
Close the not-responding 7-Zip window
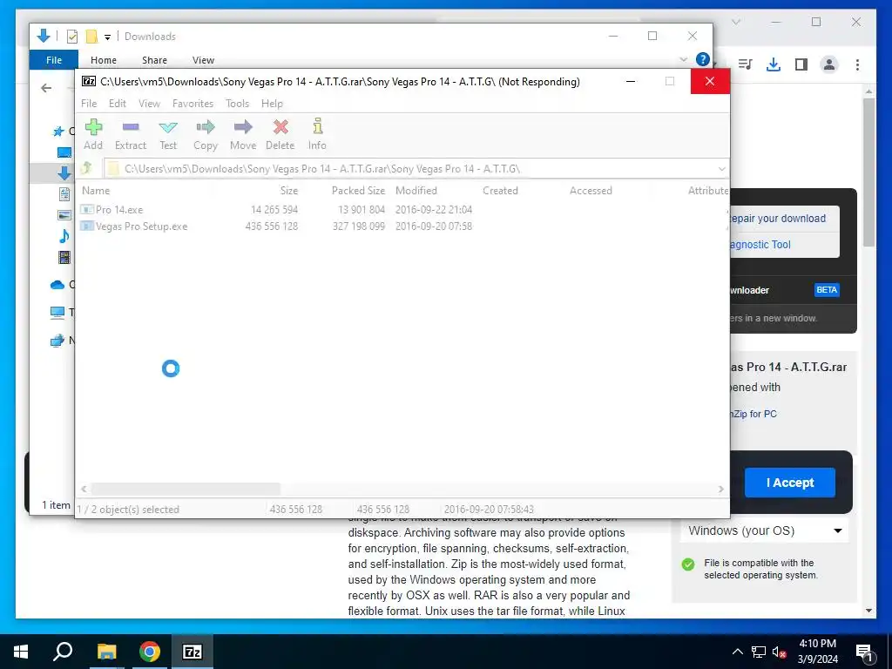pyautogui.click(x=709, y=81)
